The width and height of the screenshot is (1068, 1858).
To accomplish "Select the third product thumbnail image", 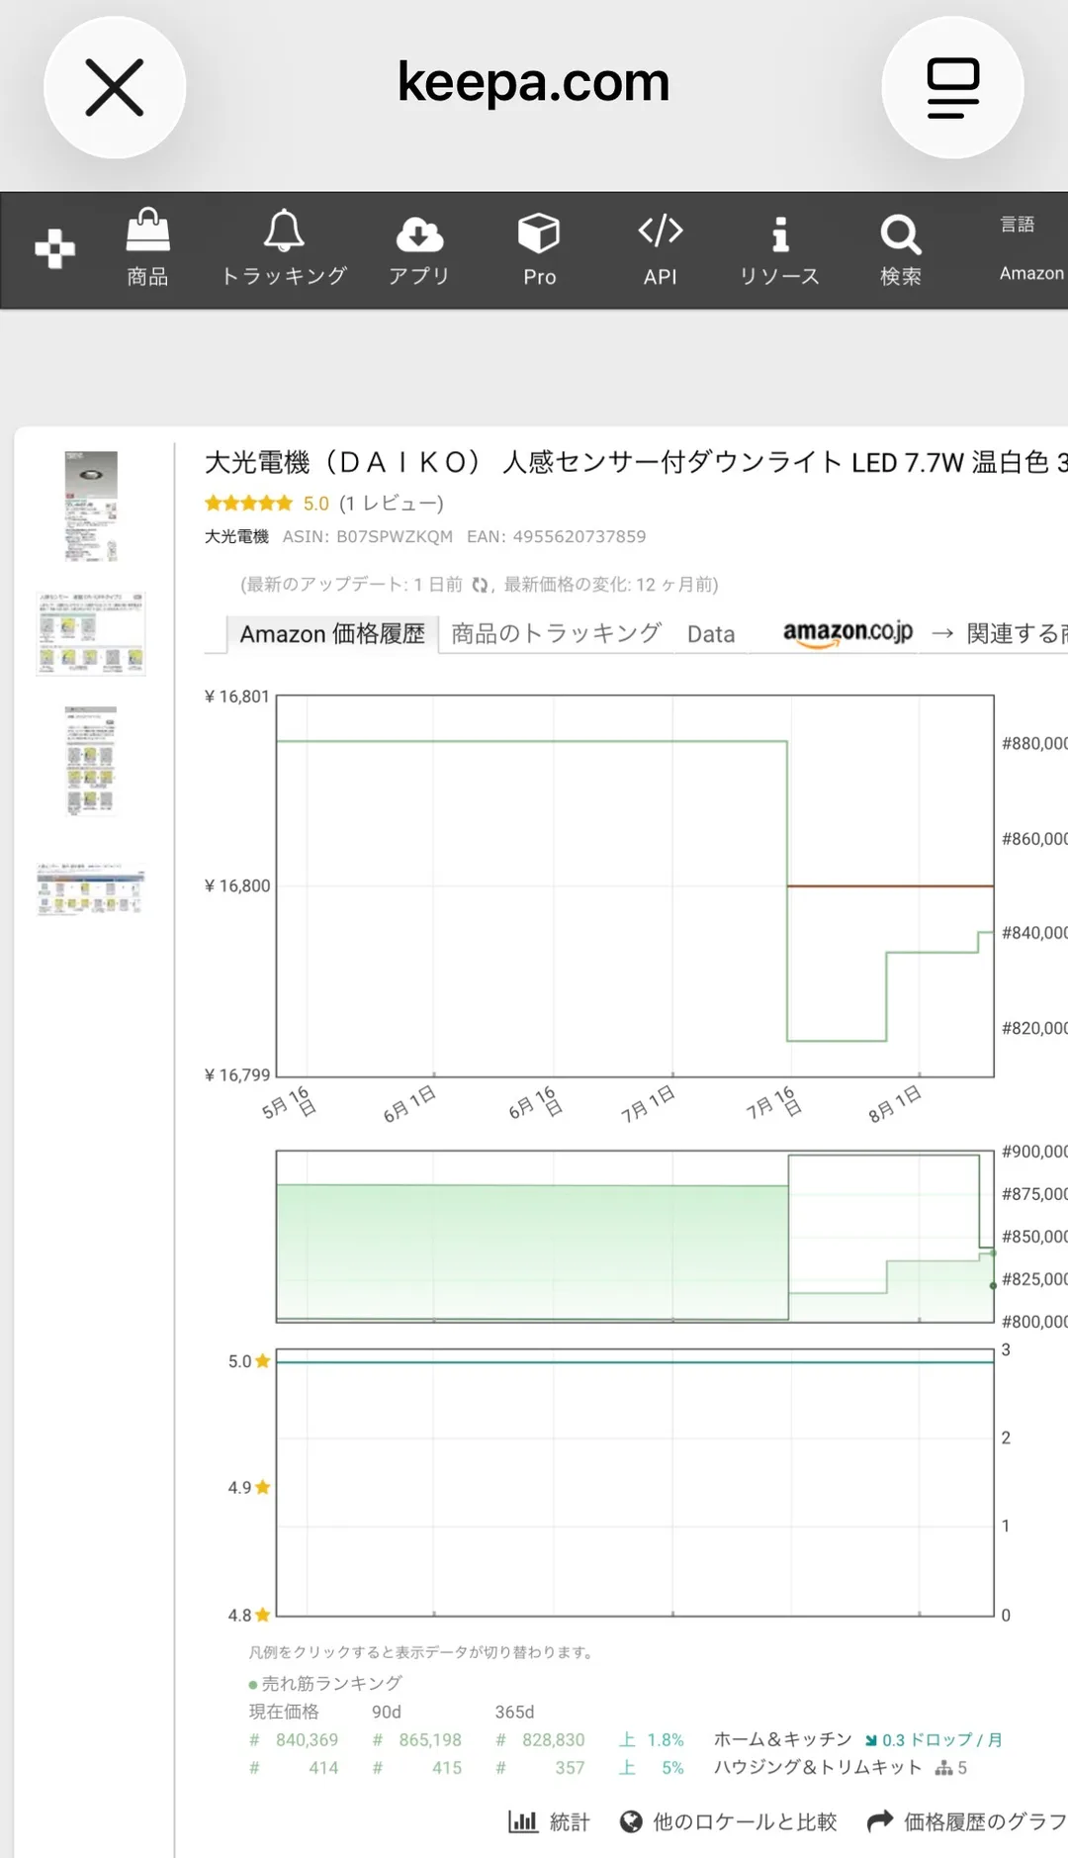I will pos(91,761).
